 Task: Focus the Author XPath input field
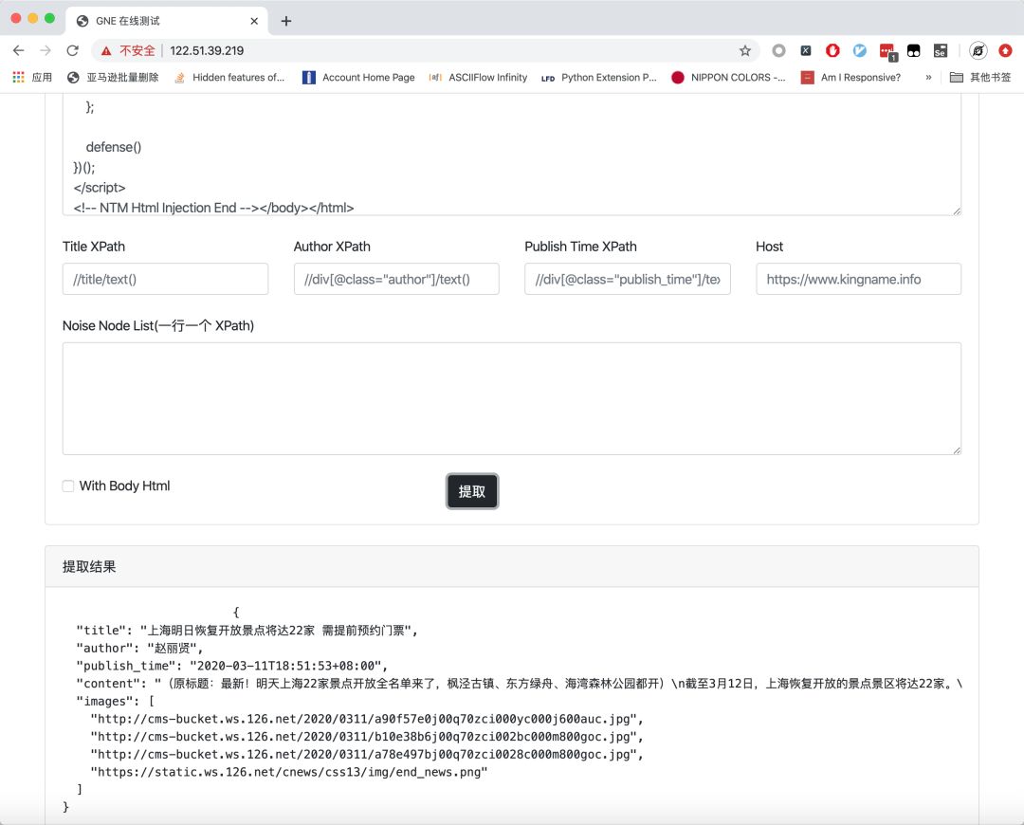(396, 279)
